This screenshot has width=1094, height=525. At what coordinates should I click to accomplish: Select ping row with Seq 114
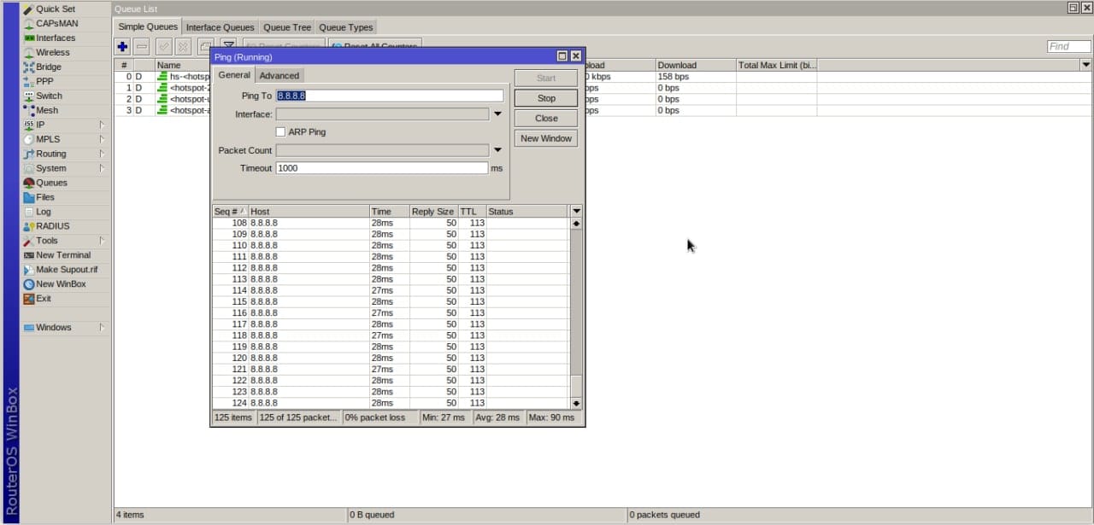[391, 290]
